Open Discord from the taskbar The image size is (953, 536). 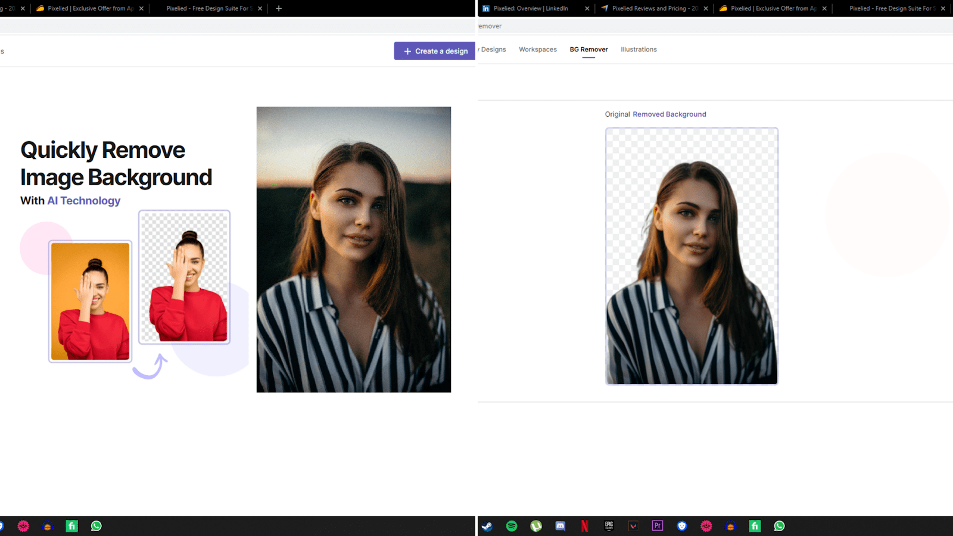560,526
